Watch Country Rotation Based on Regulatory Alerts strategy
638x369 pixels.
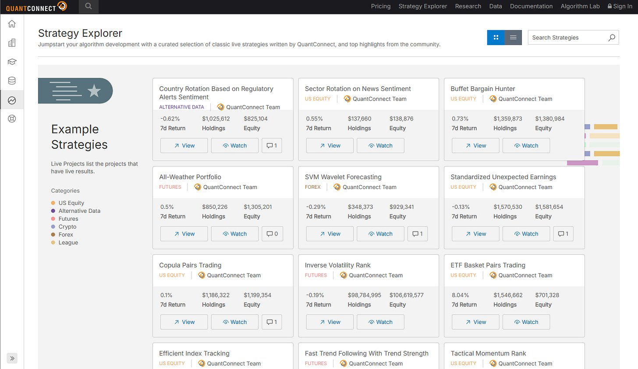click(x=235, y=146)
